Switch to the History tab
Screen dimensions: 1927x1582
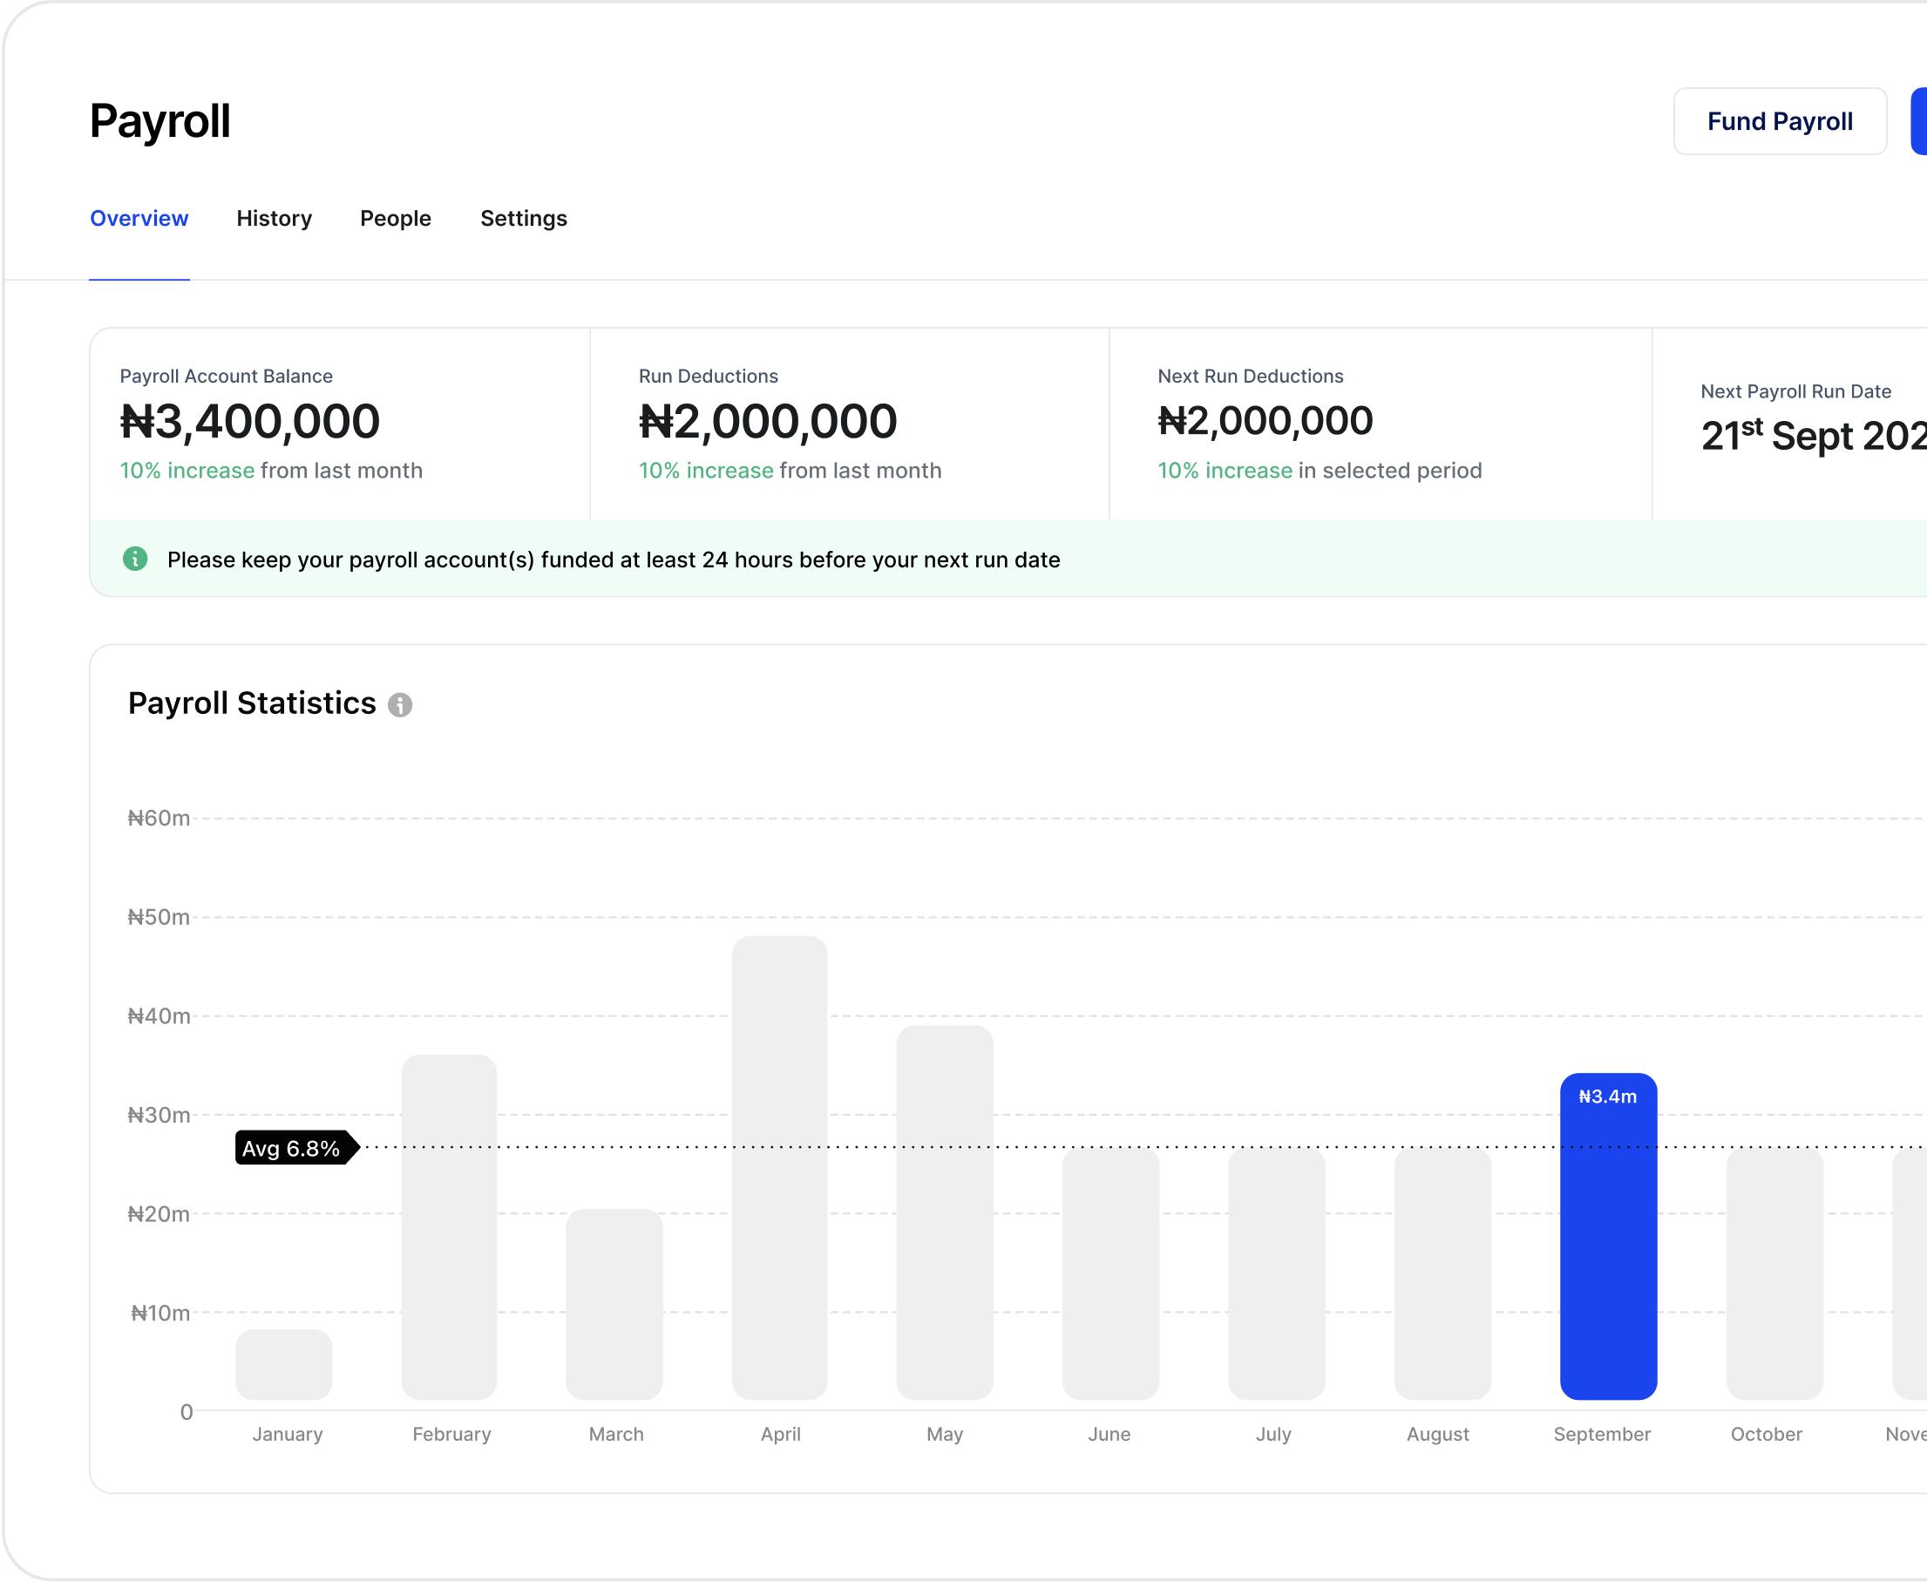(275, 219)
